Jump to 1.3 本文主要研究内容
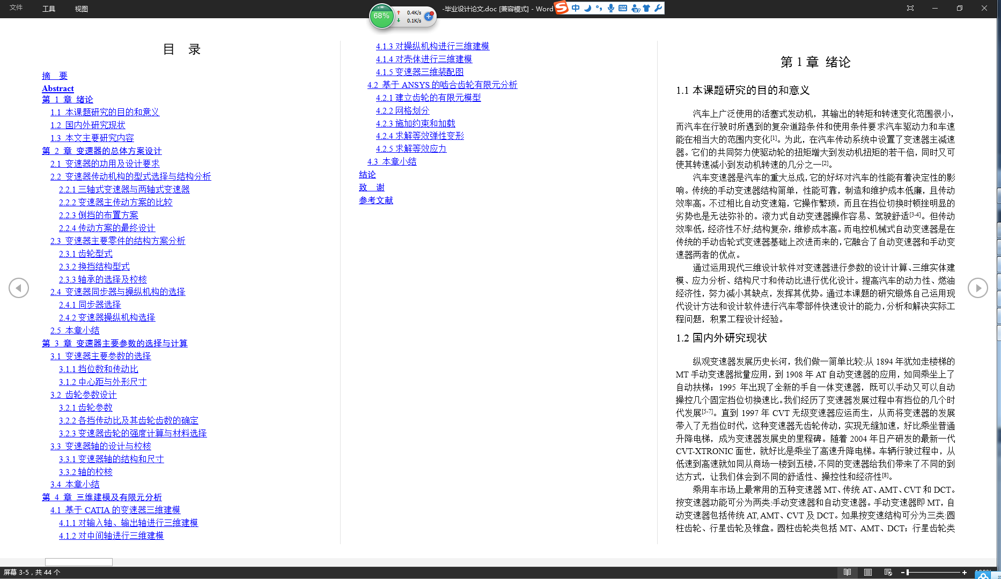1001x579 pixels. (x=92, y=138)
